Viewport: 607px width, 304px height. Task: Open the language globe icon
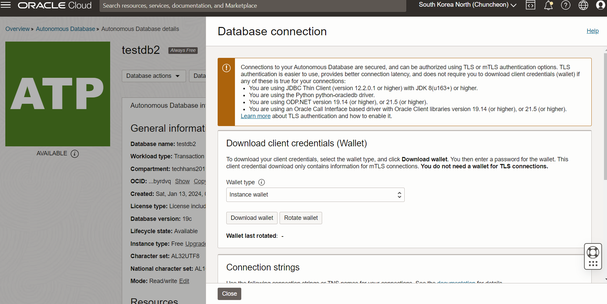pyautogui.click(x=583, y=5)
